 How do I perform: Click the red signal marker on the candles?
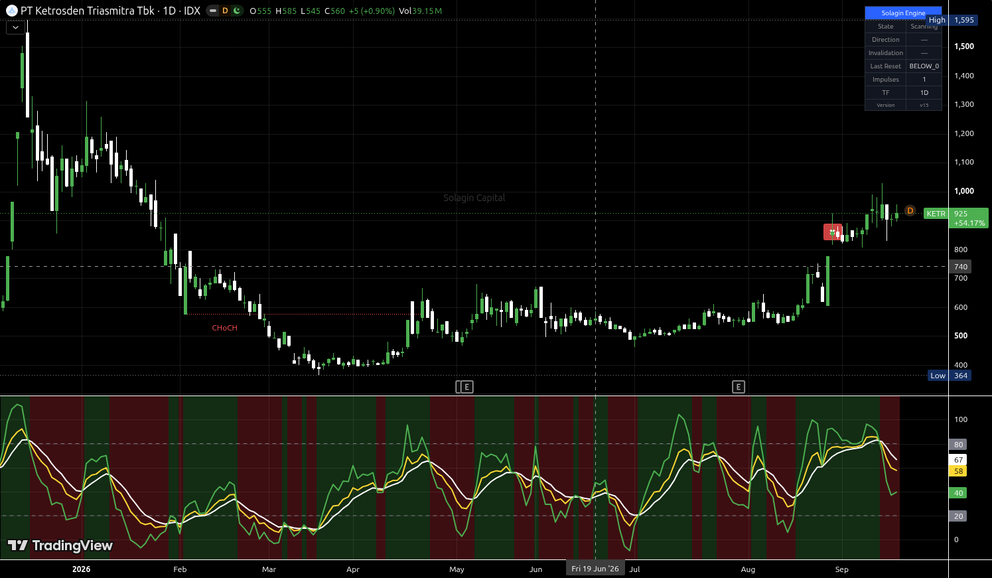[833, 232]
